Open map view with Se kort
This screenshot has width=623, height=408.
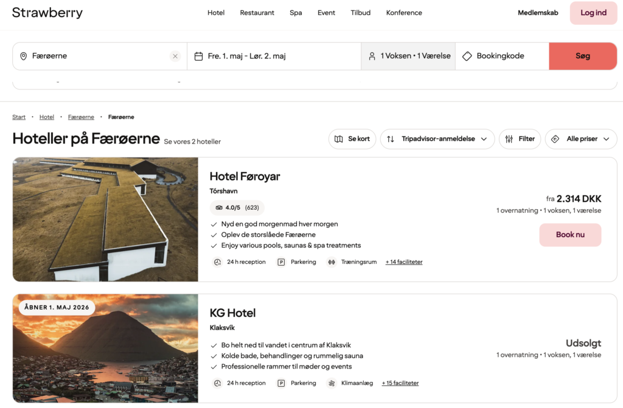click(x=352, y=139)
